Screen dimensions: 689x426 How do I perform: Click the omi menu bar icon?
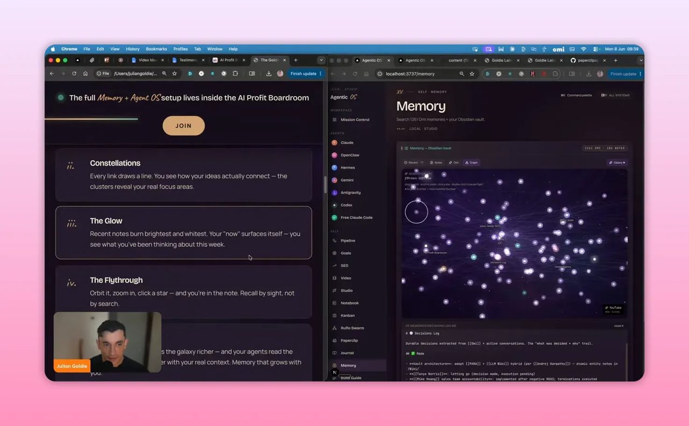[558, 49]
